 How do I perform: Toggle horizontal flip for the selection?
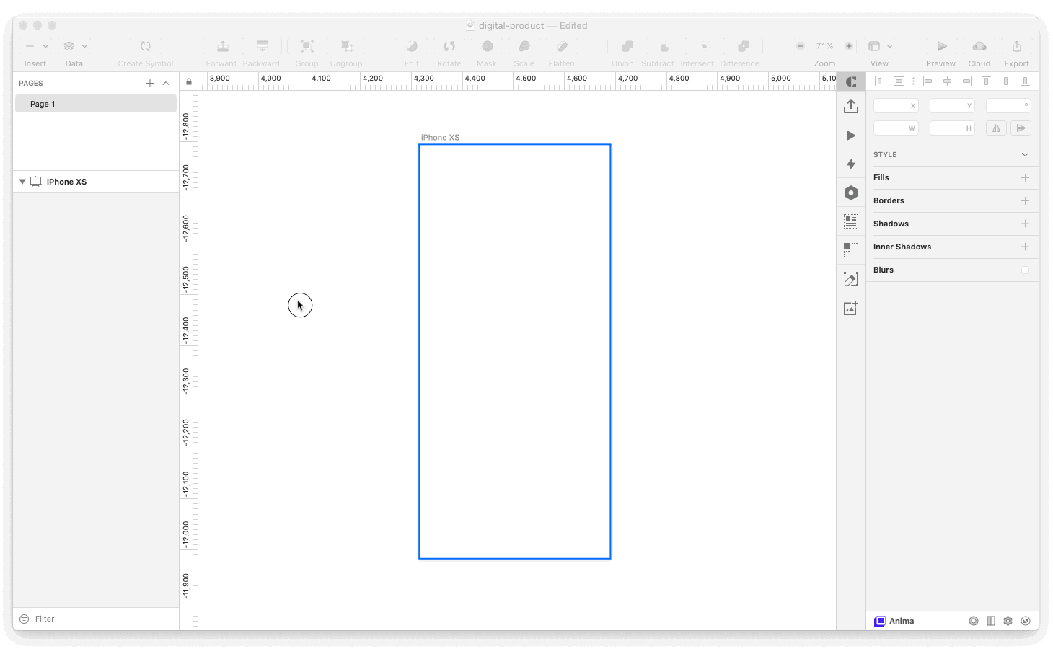coord(996,128)
